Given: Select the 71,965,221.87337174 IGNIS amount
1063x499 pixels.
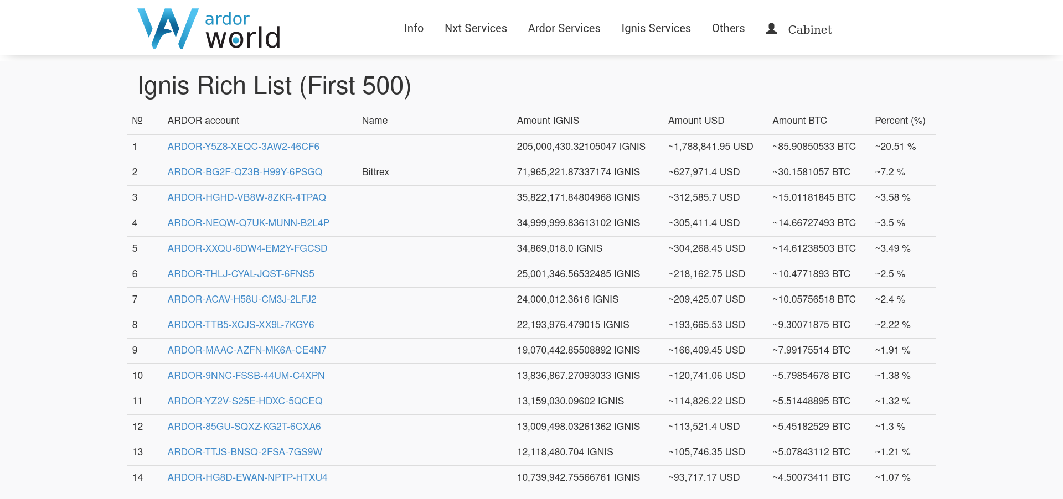Looking at the screenshot, I should (578, 172).
